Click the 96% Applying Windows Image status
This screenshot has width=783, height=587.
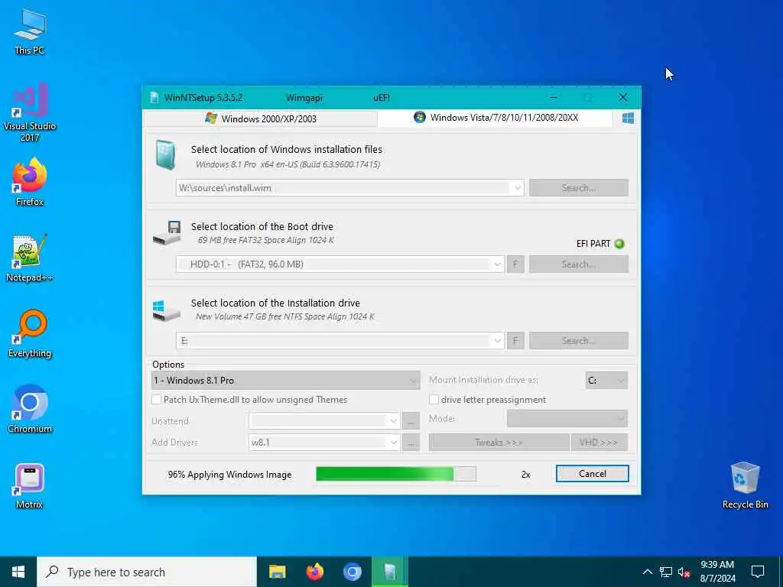[229, 475]
